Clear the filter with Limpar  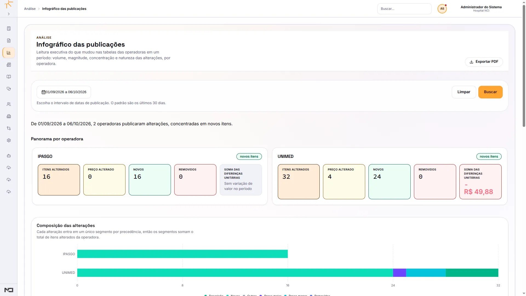464,92
